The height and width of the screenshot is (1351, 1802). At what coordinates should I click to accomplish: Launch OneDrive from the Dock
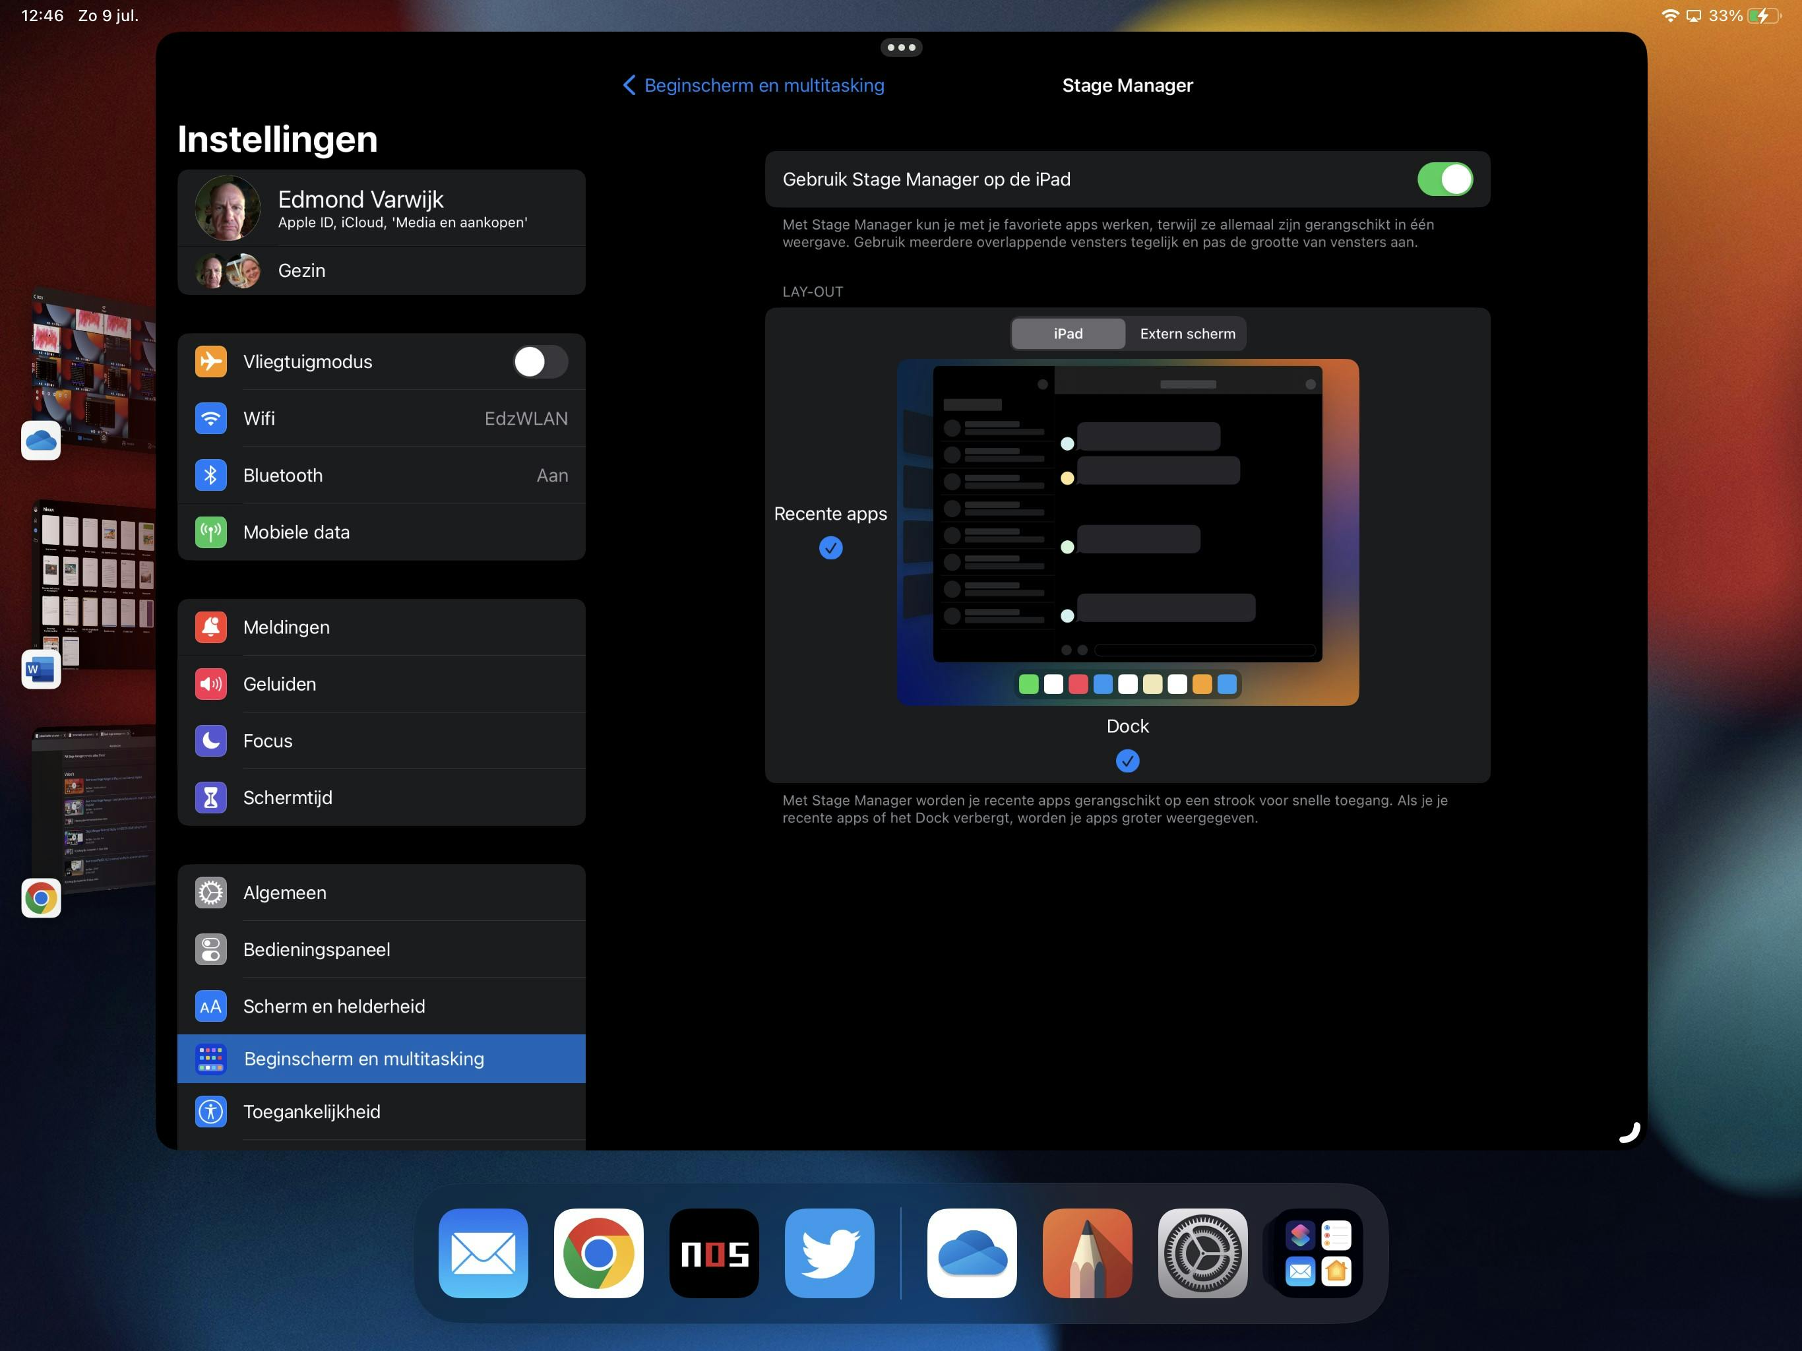pyautogui.click(x=971, y=1253)
